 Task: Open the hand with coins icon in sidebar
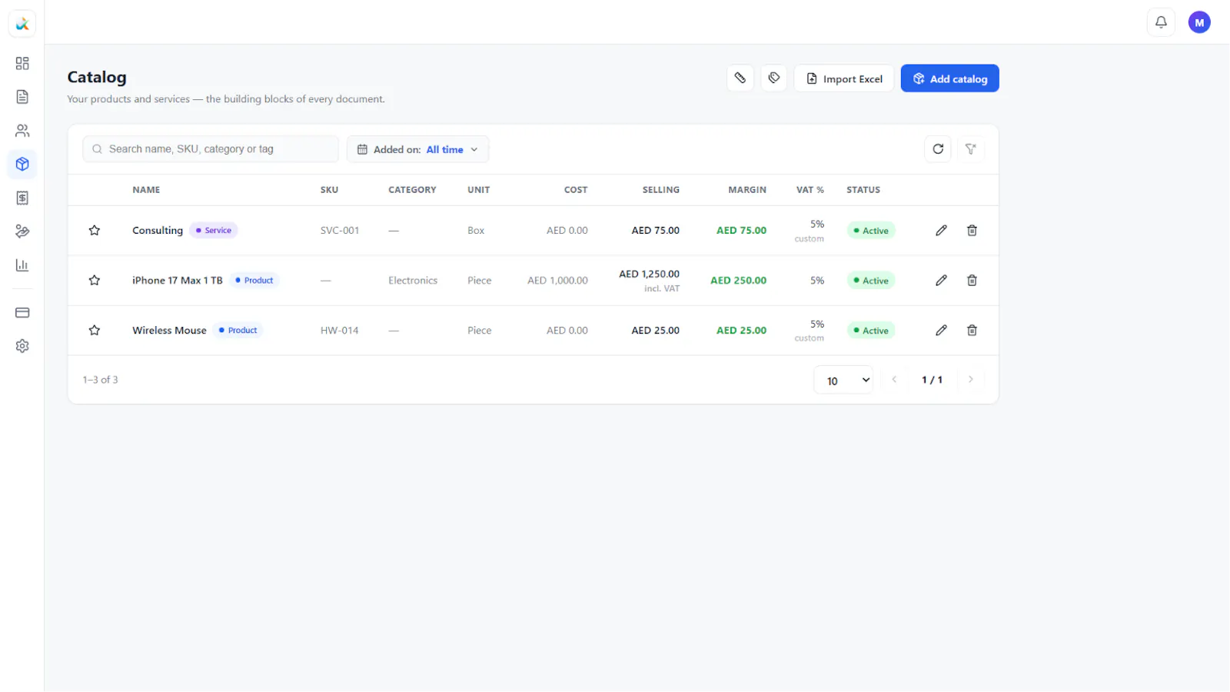click(22, 231)
